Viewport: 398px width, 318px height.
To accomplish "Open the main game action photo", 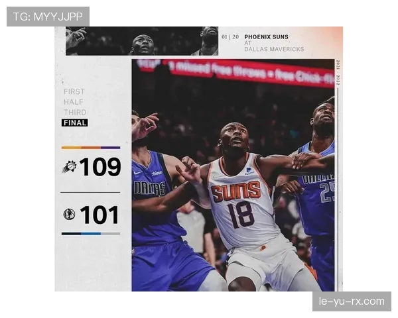I will [233, 175].
